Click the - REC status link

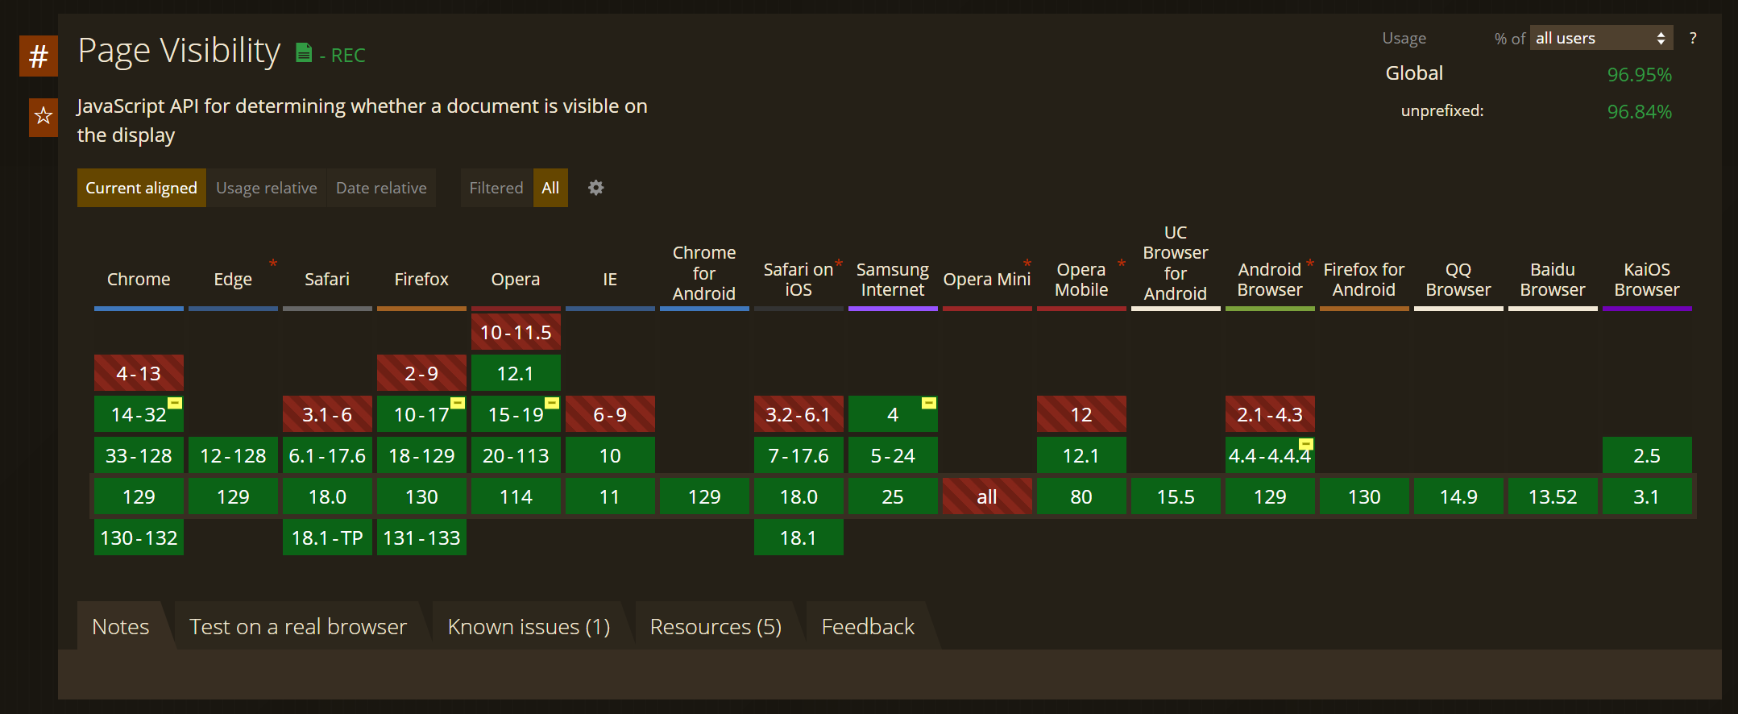click(342, 55)
